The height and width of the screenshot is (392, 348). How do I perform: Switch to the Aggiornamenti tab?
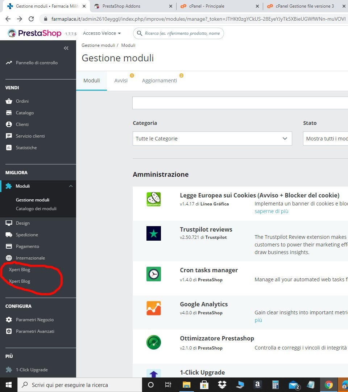[x=159, y=81]
